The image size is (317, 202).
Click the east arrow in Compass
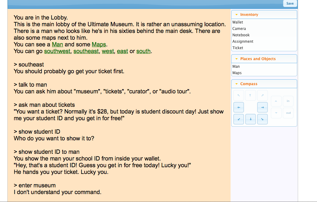point(262,107)
